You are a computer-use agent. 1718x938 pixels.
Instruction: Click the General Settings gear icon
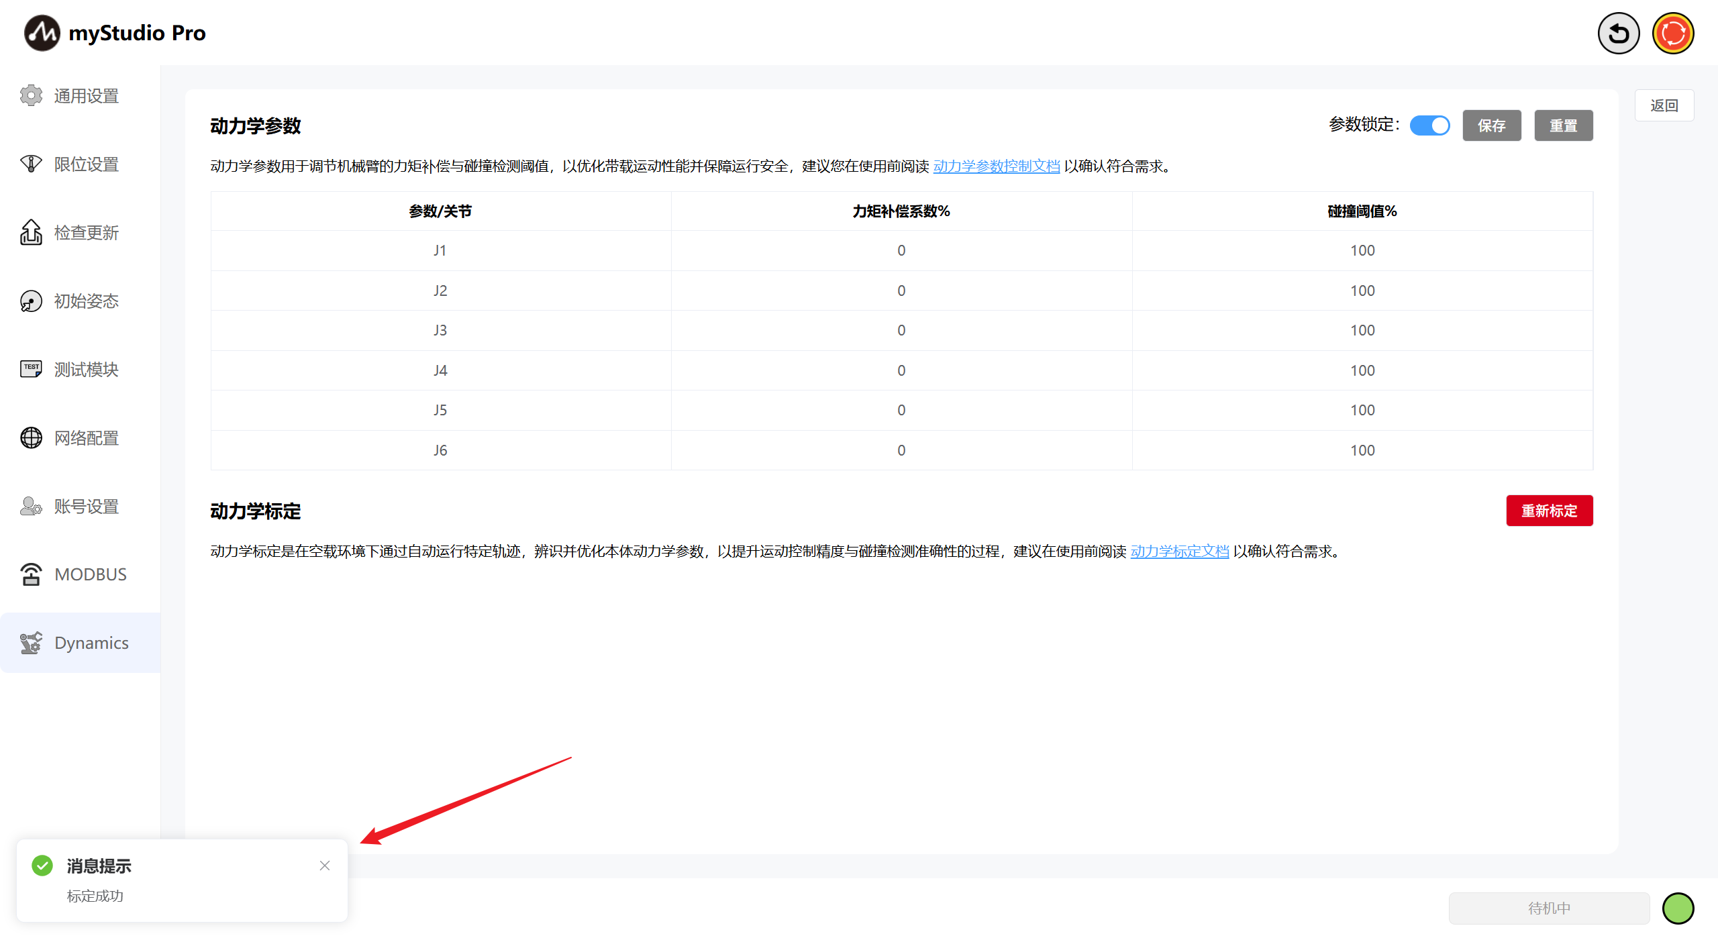click(x=31, y=95)
